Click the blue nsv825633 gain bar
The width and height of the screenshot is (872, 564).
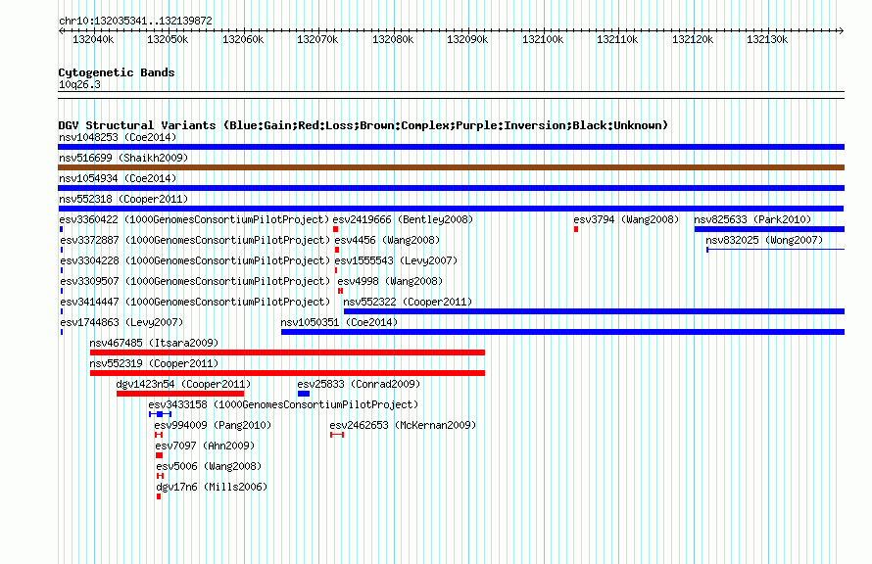pyautogui.click(x=769, y=229)
